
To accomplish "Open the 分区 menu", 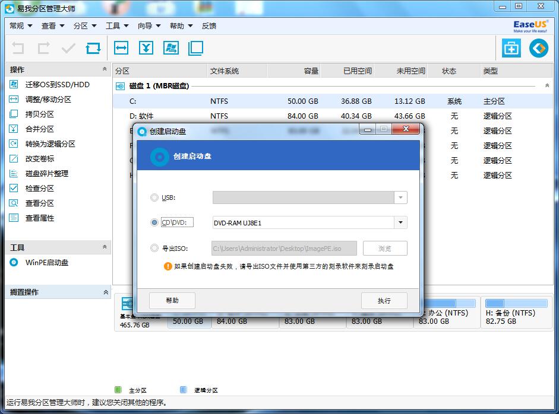I will [x=85, y=26].
